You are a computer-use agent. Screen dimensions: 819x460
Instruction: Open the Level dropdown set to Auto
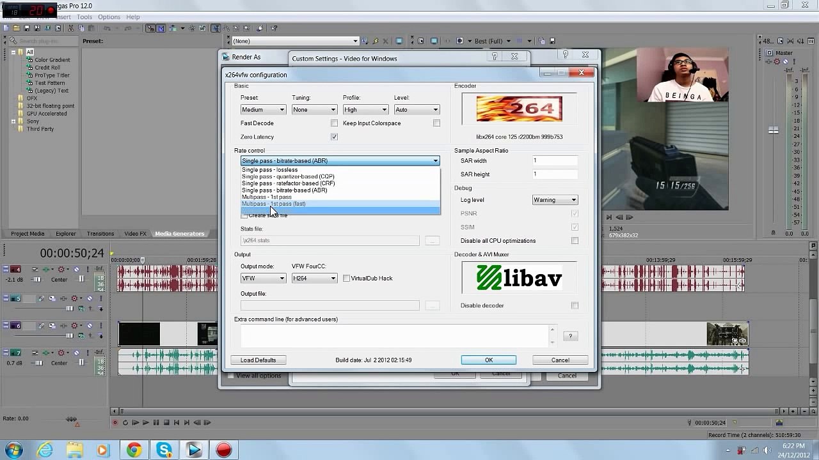[417, 110]
